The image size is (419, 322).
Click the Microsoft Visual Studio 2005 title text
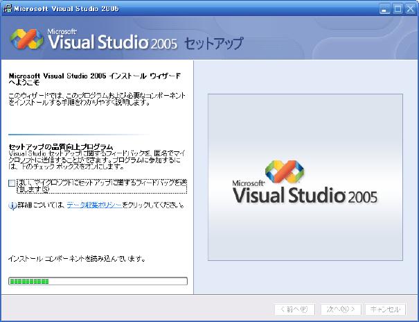tap(66, 8)
